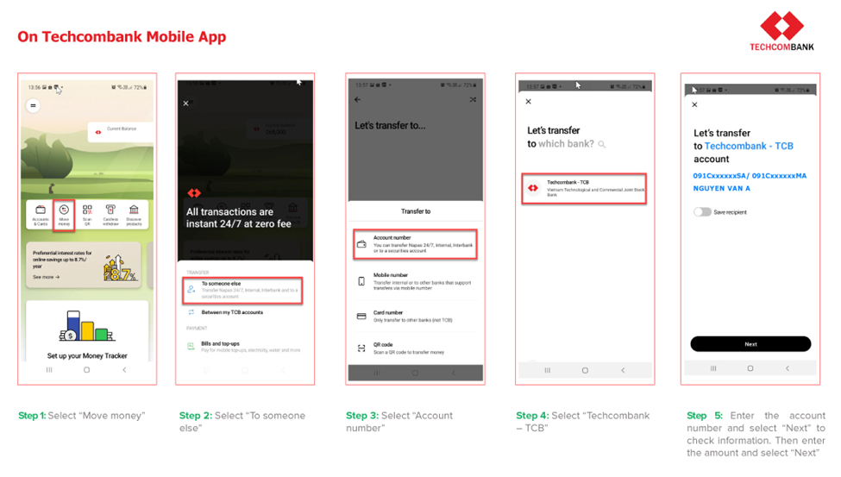The height and width of the screenshot is (477, 841).
Task: Tap Android home button on Step 5 screen
Action: tap(750, 368)
